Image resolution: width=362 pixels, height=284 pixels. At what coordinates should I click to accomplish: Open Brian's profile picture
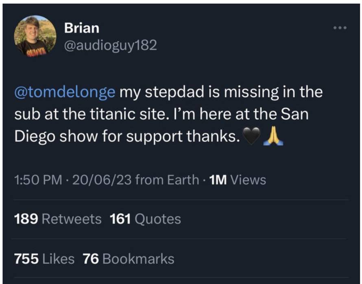click(35, 36)
